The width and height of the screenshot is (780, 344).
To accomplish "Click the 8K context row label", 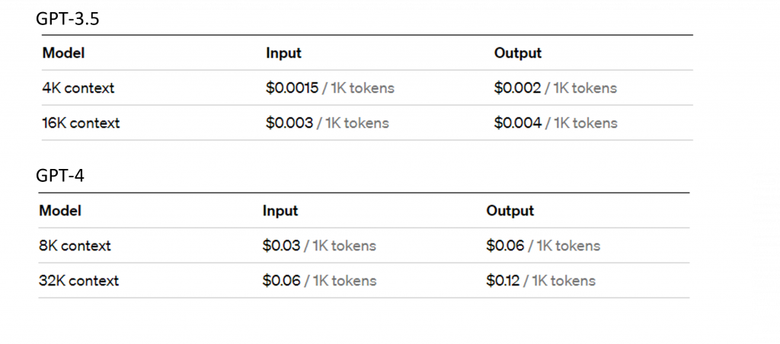I will click(x=75, y=246).
